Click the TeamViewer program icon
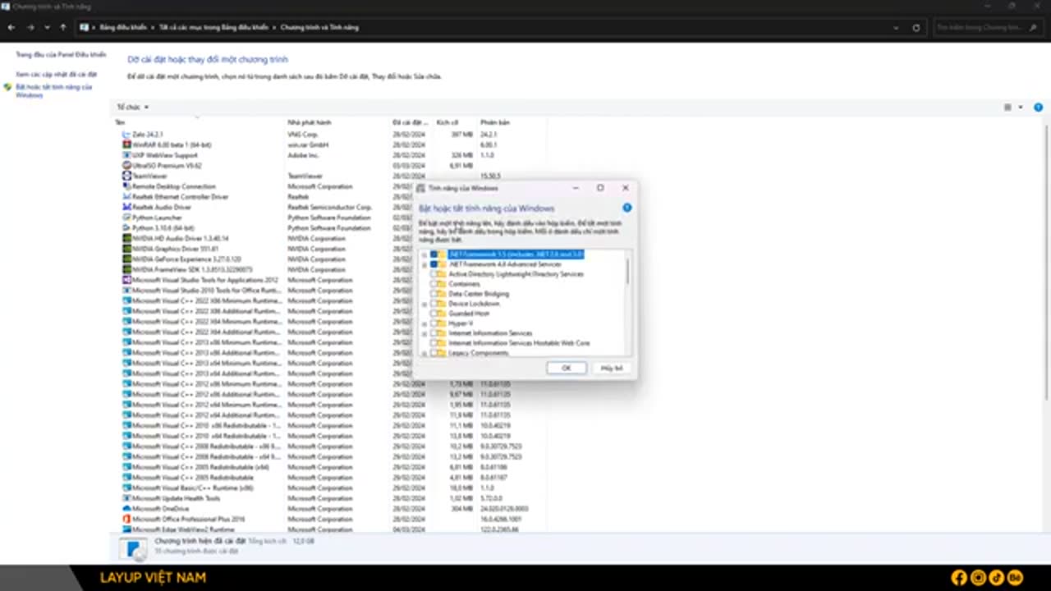Viewport: 1051px width, 591px height. (126, 176)
